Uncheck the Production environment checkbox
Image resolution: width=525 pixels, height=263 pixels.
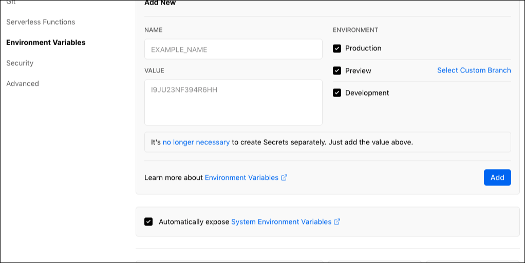coord(337,48)
